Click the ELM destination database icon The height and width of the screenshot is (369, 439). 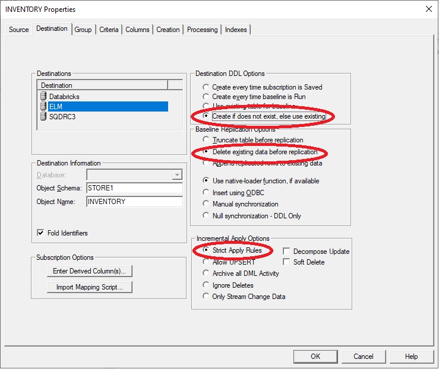[43, 106]
